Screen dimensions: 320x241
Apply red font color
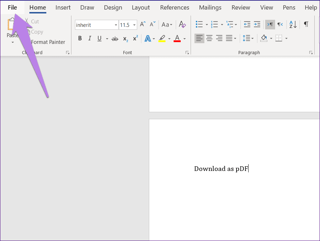point(177,38)
